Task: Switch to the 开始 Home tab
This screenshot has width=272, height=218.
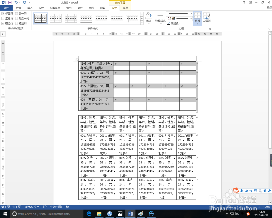Action: click(18, 8)
